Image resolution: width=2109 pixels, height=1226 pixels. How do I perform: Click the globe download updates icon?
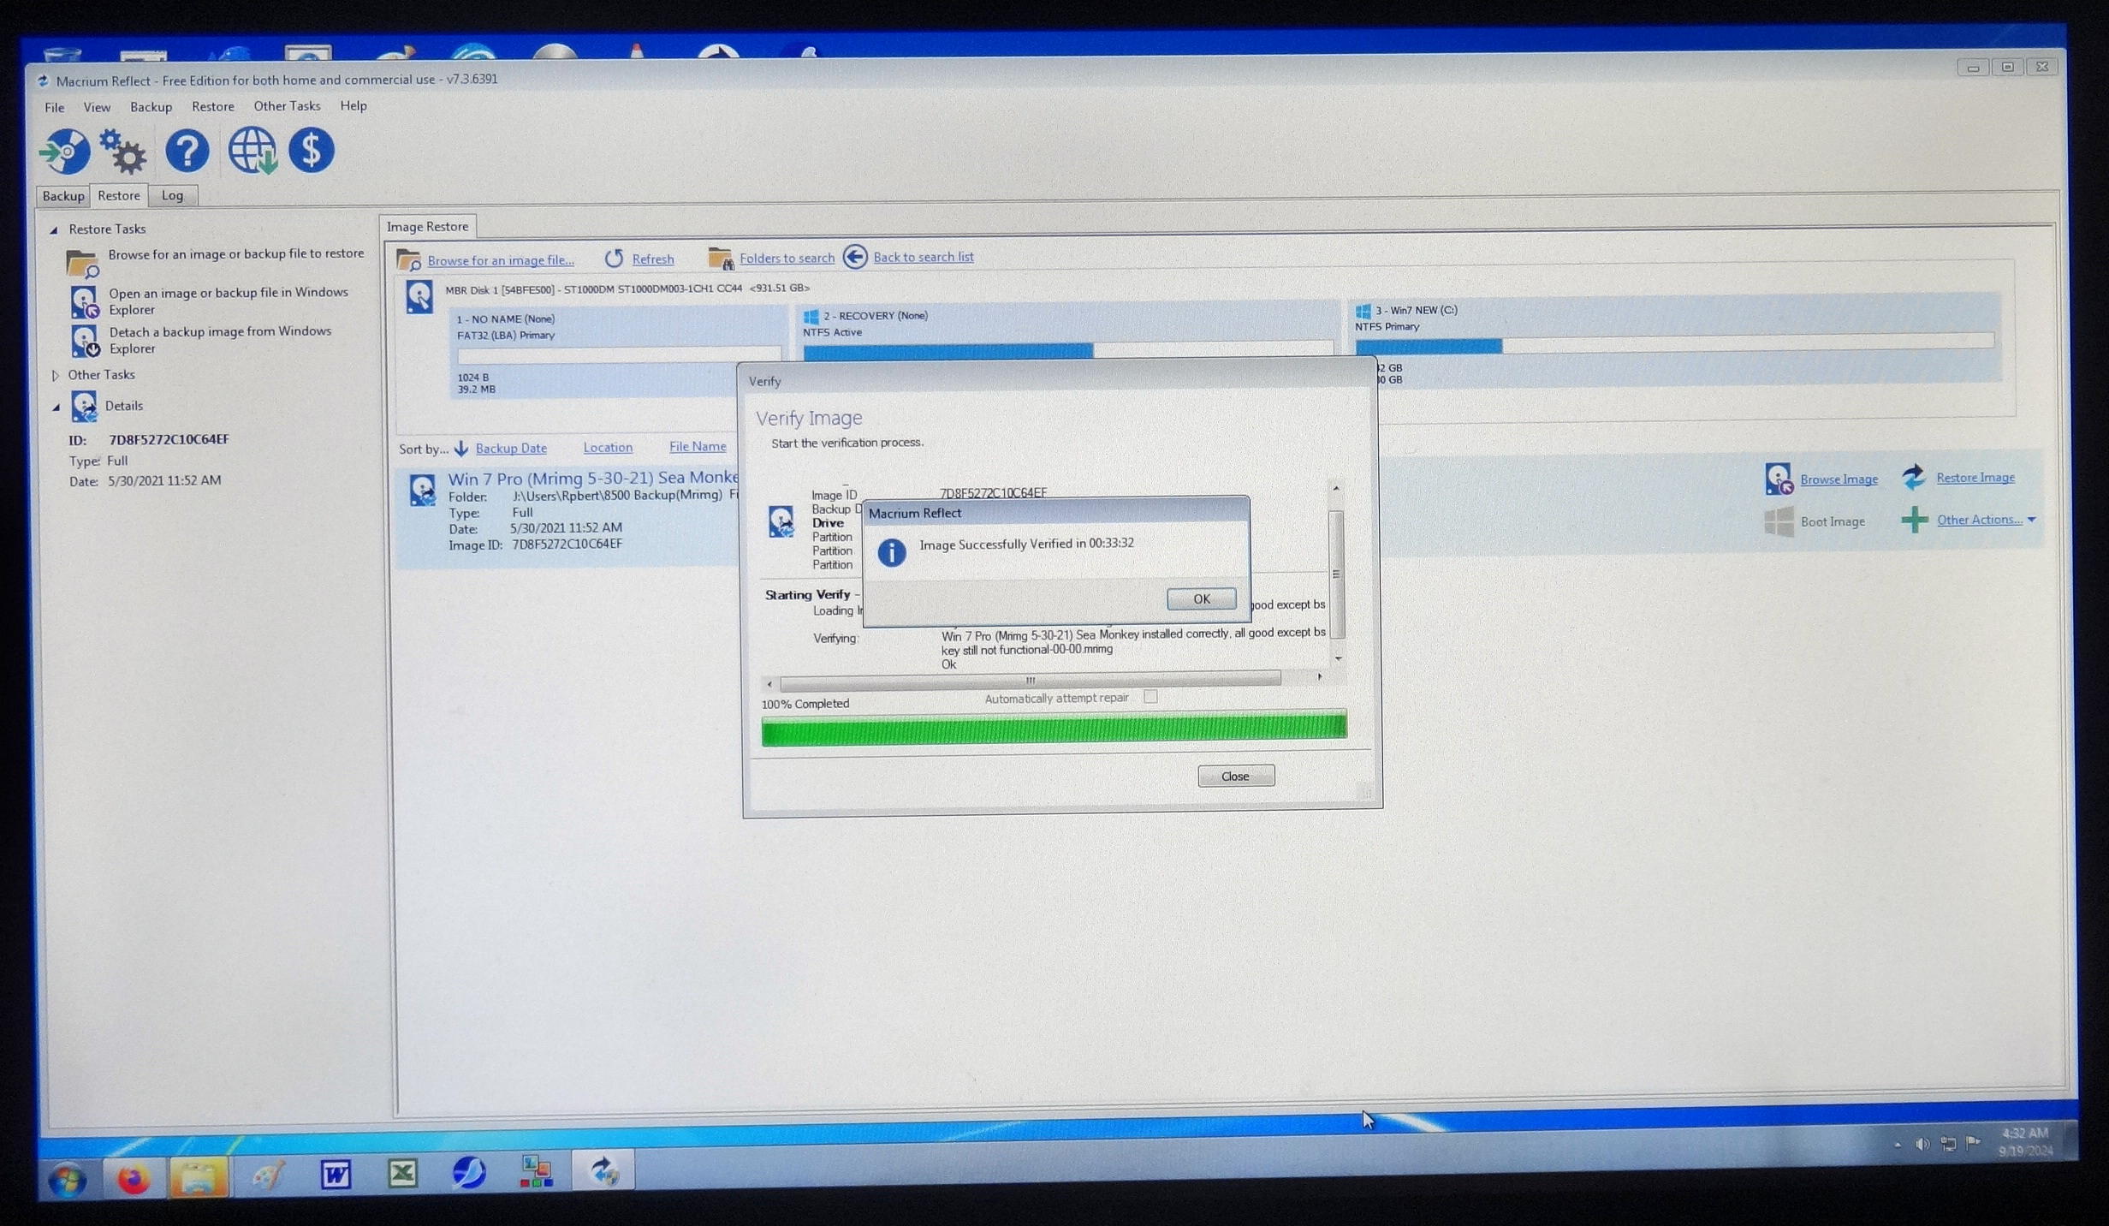pyautogui.click(x=252, y=150)
